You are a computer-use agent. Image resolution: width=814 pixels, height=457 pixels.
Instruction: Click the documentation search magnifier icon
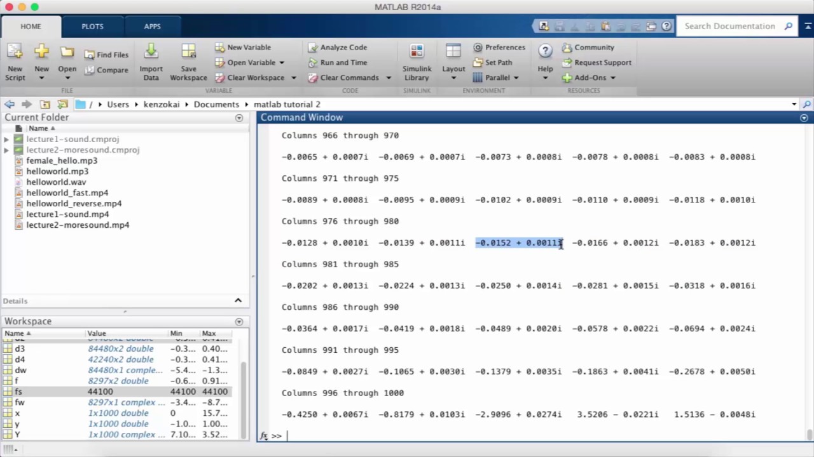789,26
